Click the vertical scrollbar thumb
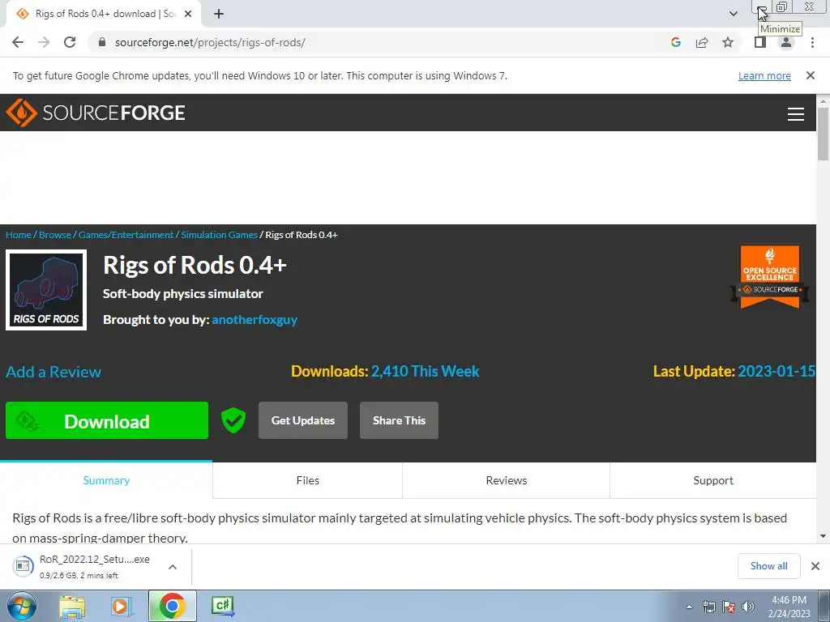Screen dimensions: 830x622 coord(823,134)
